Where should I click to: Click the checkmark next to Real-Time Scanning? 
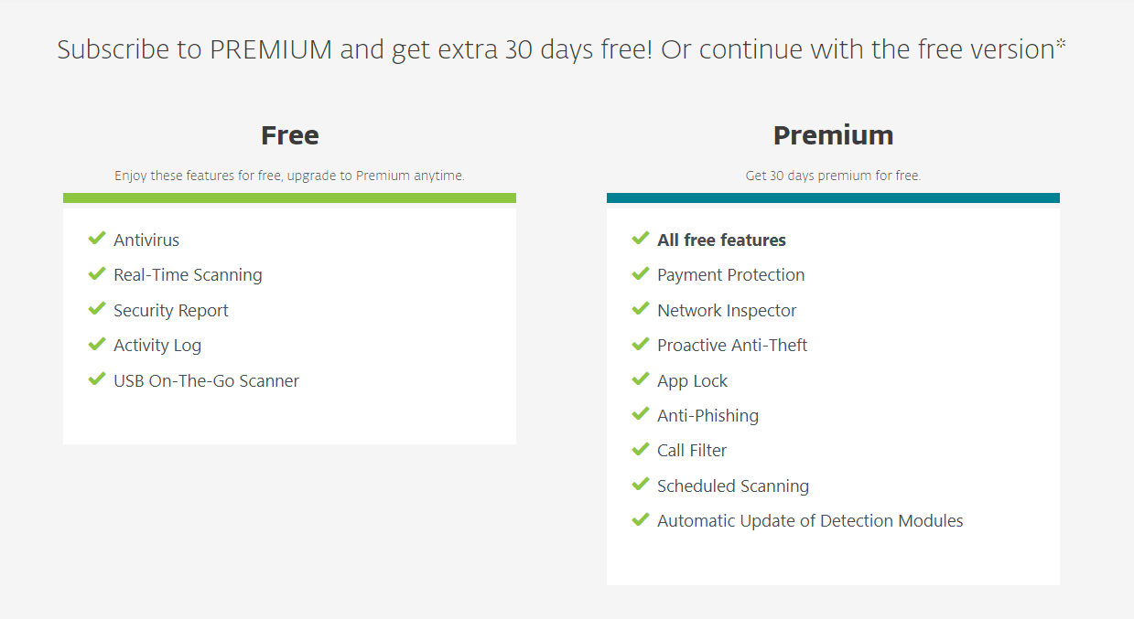pos(97,273)
